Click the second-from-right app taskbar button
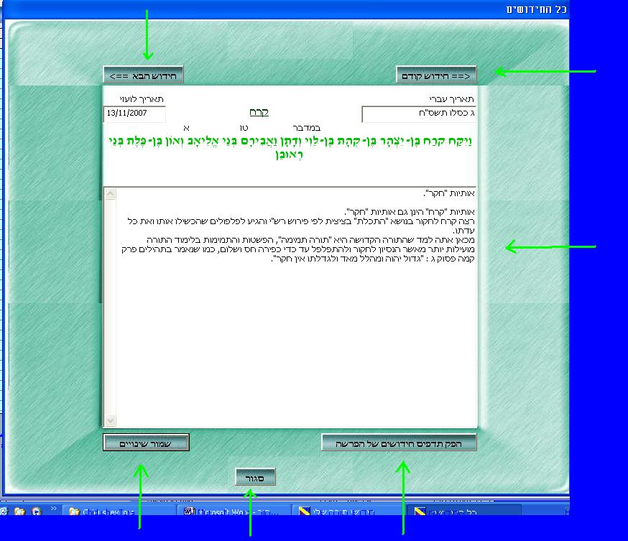Image resolution: width=628 pixels, height=541 pixels. tap(348, 512)
